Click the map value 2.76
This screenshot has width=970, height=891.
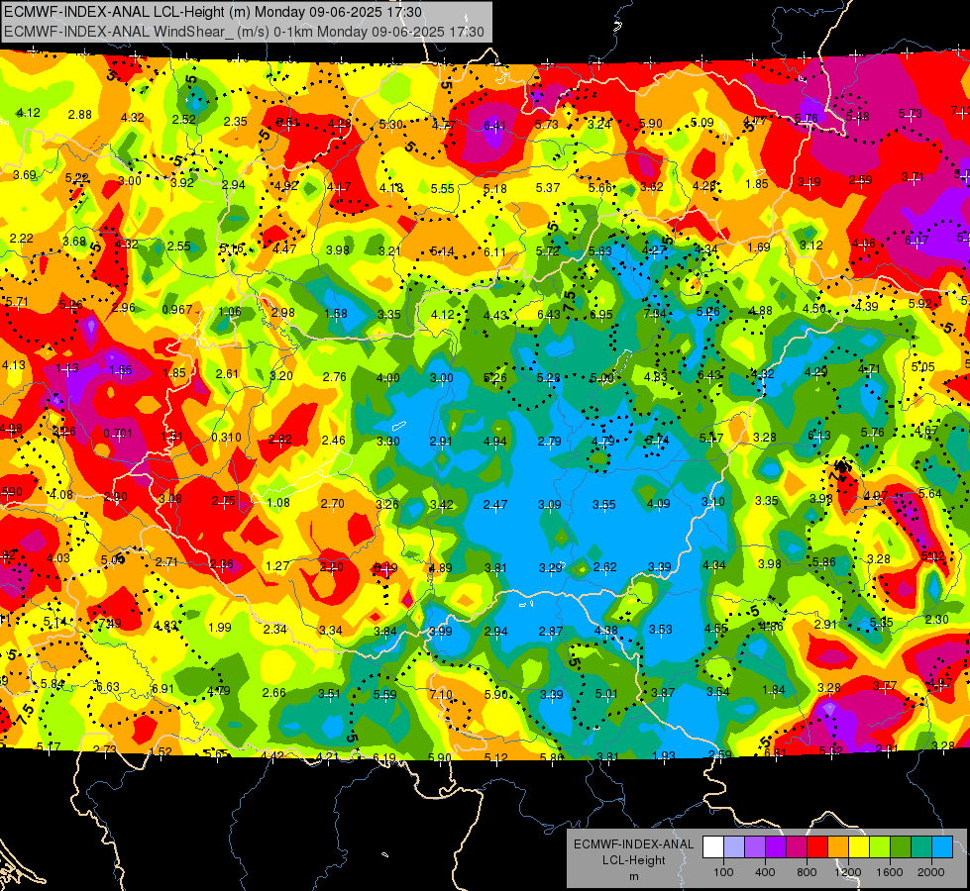[334, 376]
